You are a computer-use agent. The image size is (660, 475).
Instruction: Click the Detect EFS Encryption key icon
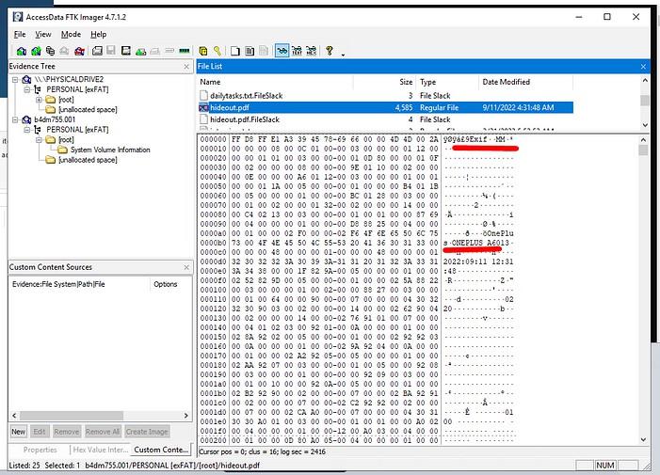(x=217, y=51)
